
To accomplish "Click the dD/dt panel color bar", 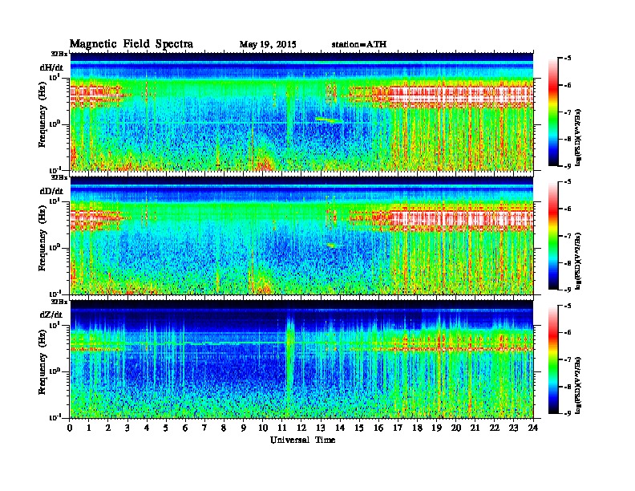I will (553, 235).
